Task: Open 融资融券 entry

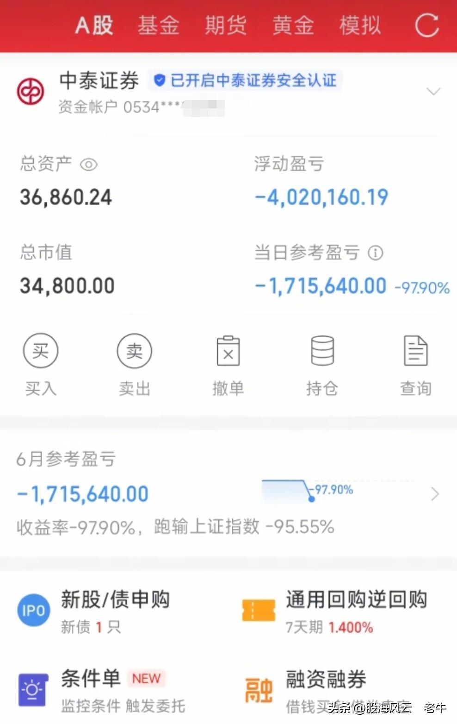Action: [326, 680]
